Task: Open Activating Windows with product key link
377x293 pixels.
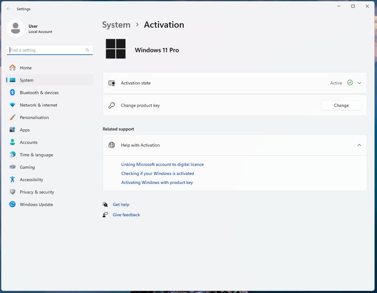Action: [x=157, y=183]
